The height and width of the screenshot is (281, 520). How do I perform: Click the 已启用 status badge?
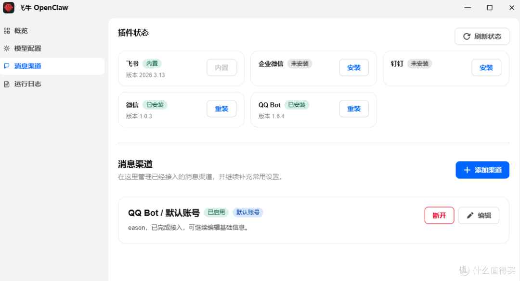216,212
